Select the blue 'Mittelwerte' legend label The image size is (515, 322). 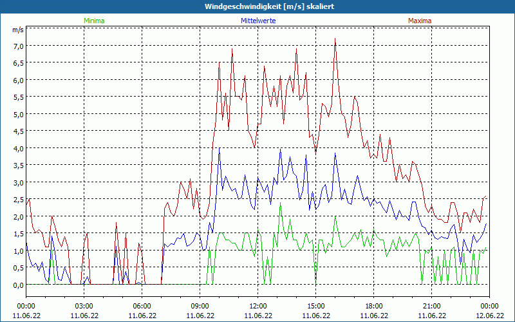tap(258, 21)
